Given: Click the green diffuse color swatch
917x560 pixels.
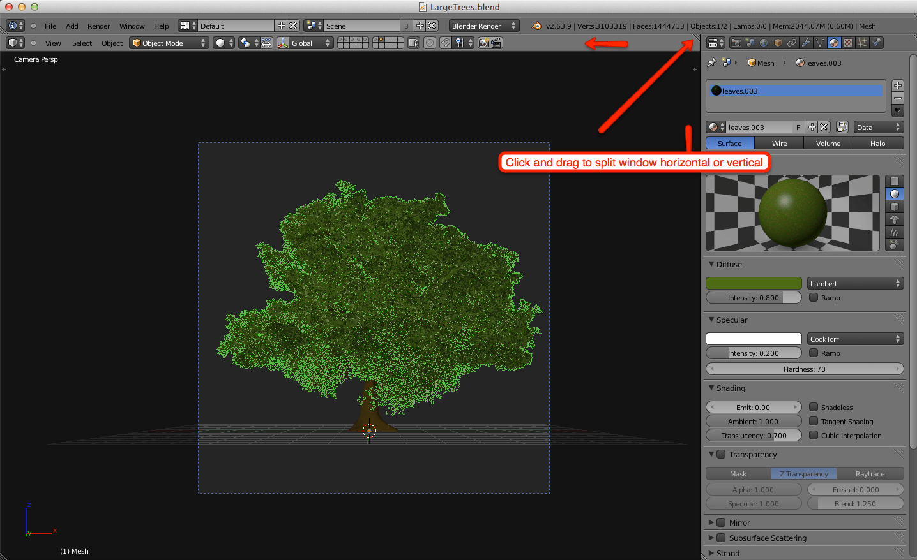Looking at the screenshot, I should click(754, 284).
